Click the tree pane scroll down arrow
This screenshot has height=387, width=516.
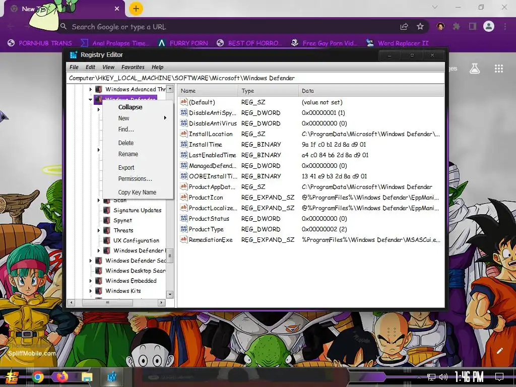coord(170,294)
